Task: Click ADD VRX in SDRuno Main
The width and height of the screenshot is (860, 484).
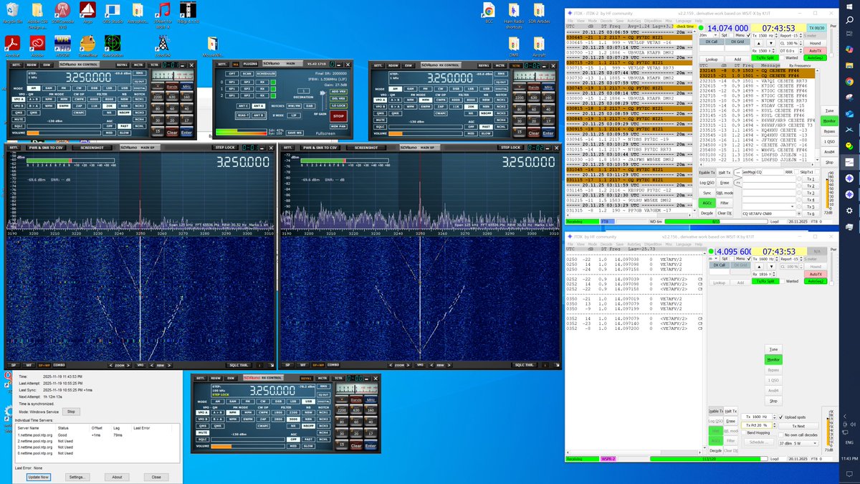Action: pyautogui.click(x=338, y=92)
